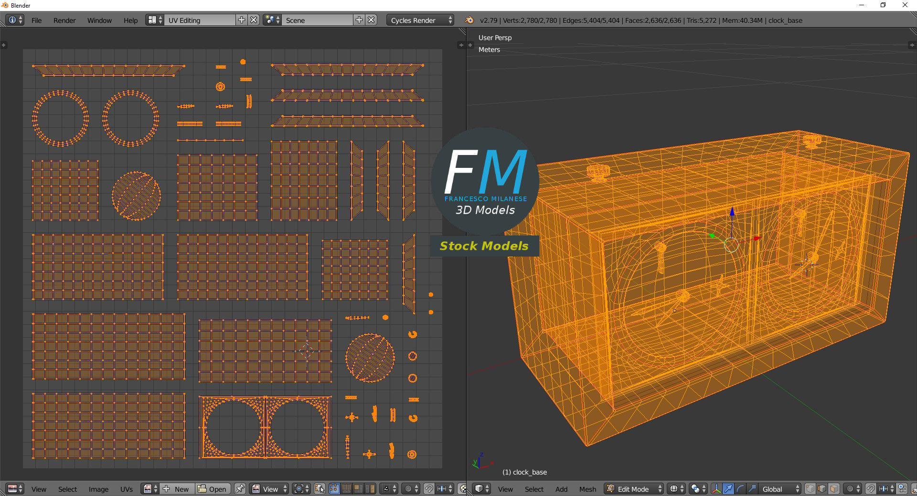Open the Render menu

64,20
